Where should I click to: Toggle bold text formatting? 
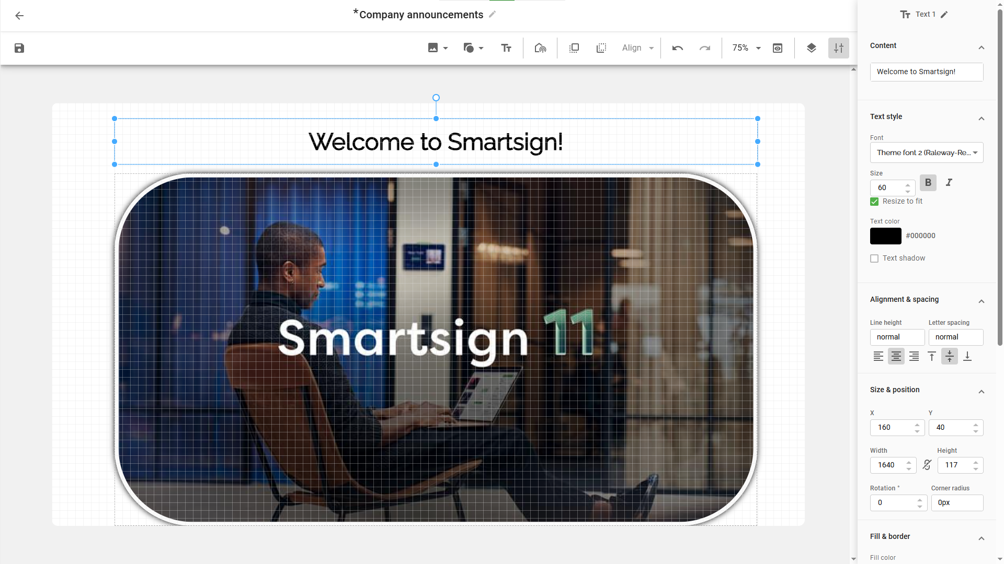click(x=928, y=182)
